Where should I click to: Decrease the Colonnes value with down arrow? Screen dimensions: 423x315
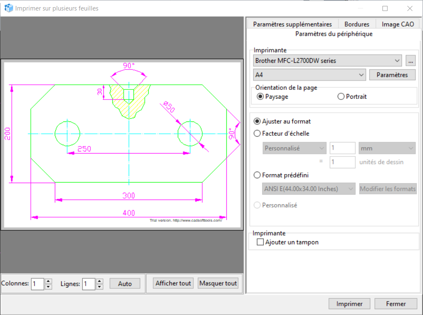49,287
